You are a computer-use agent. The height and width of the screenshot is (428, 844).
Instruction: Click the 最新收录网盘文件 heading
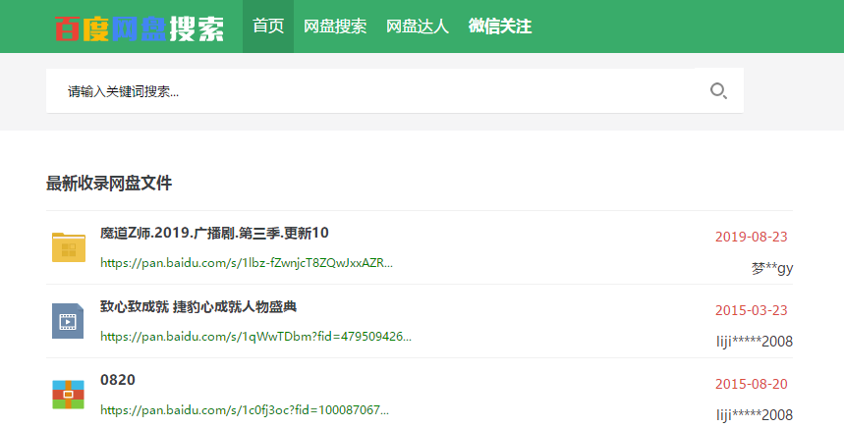(x=109, y=184)
